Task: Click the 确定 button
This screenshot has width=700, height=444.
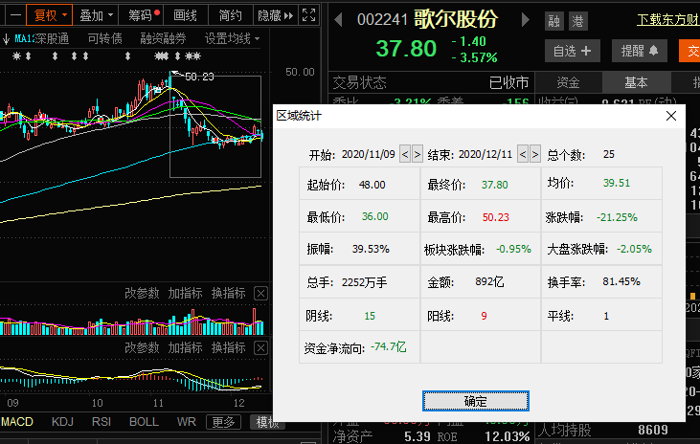Action: [476, 401]
